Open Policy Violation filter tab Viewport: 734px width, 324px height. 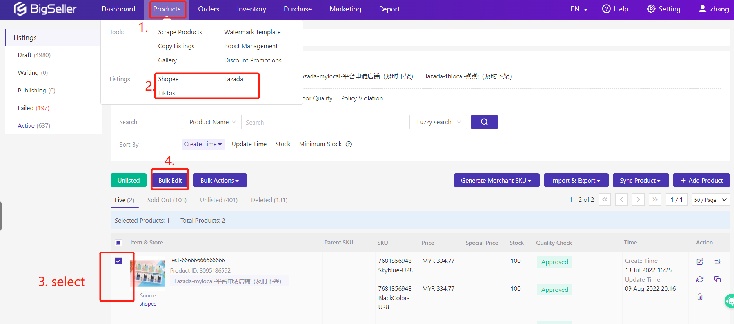point(362,98)
